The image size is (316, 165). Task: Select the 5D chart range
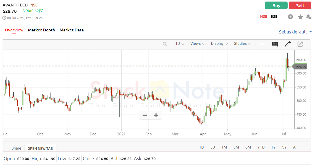click(212, 147)
